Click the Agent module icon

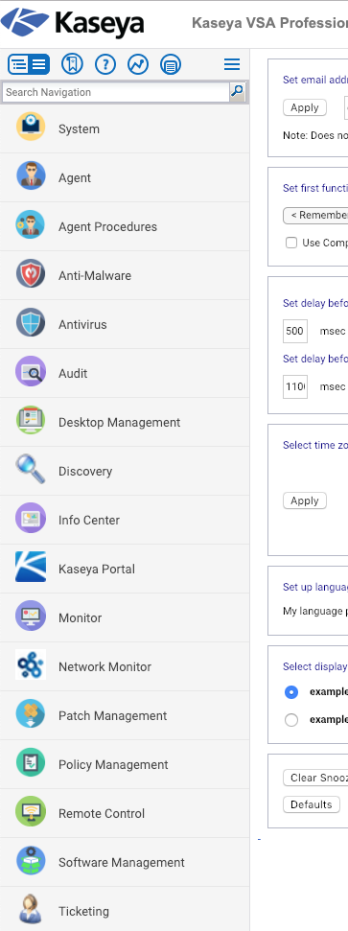31,175
